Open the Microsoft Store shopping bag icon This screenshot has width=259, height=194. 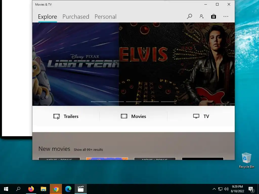click(213, 16)
